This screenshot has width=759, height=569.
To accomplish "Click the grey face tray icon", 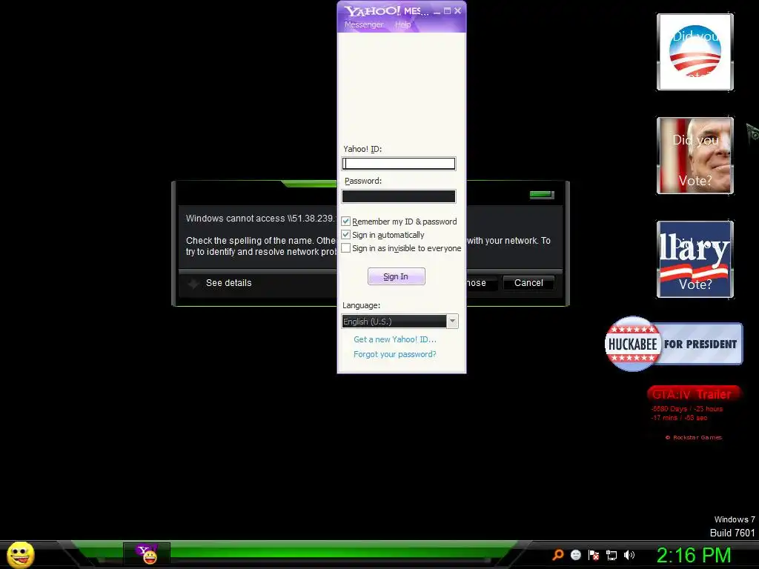I will click(x=575, y=555).
